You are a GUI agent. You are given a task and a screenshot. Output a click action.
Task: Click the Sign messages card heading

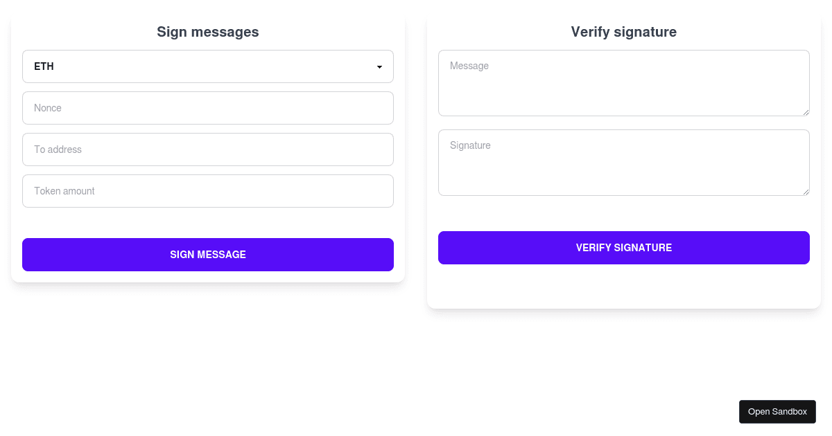(208, 32)
